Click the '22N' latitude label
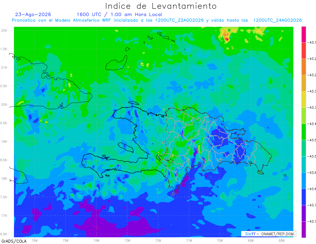The height and width of the screenshot is (244, 316). click(4, 31)
